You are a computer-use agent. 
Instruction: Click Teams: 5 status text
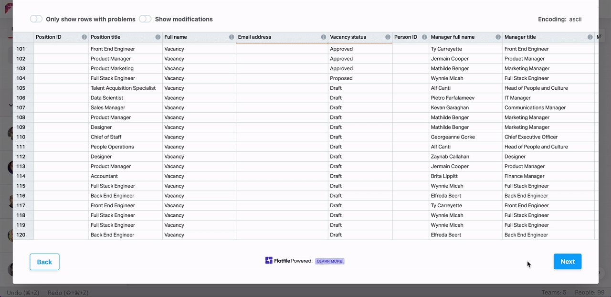[x=554, y=293]
